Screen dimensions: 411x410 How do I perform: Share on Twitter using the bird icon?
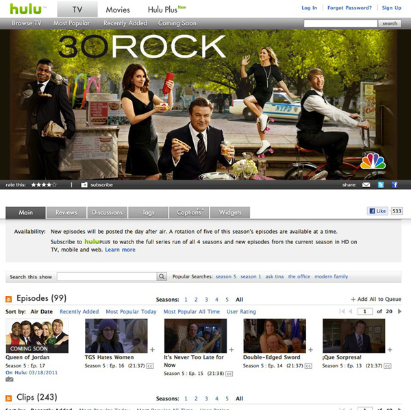click(x=381, y=185)
